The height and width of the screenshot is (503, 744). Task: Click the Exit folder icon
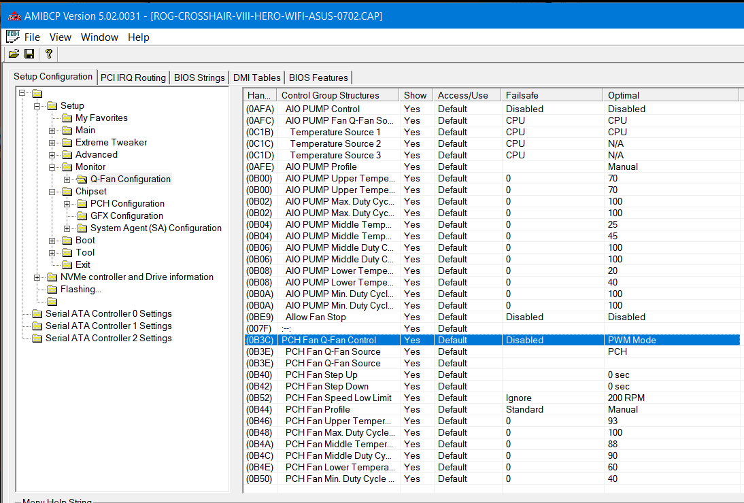(67, 265)
